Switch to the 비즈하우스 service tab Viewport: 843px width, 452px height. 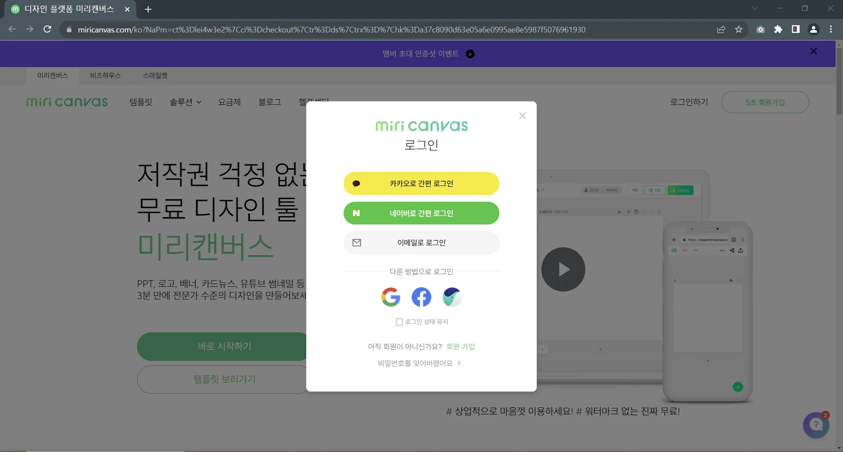[x=105, y=75]
